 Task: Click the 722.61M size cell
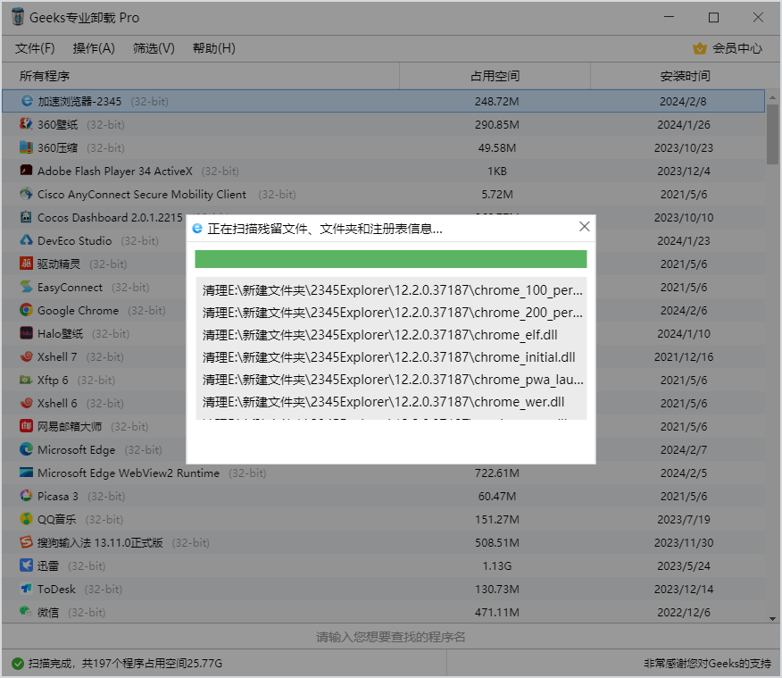click(496, 473)
